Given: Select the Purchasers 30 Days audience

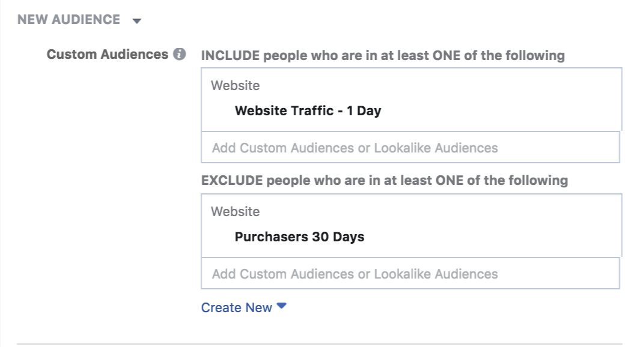Looking at the screenshot, I should (299, 237).
